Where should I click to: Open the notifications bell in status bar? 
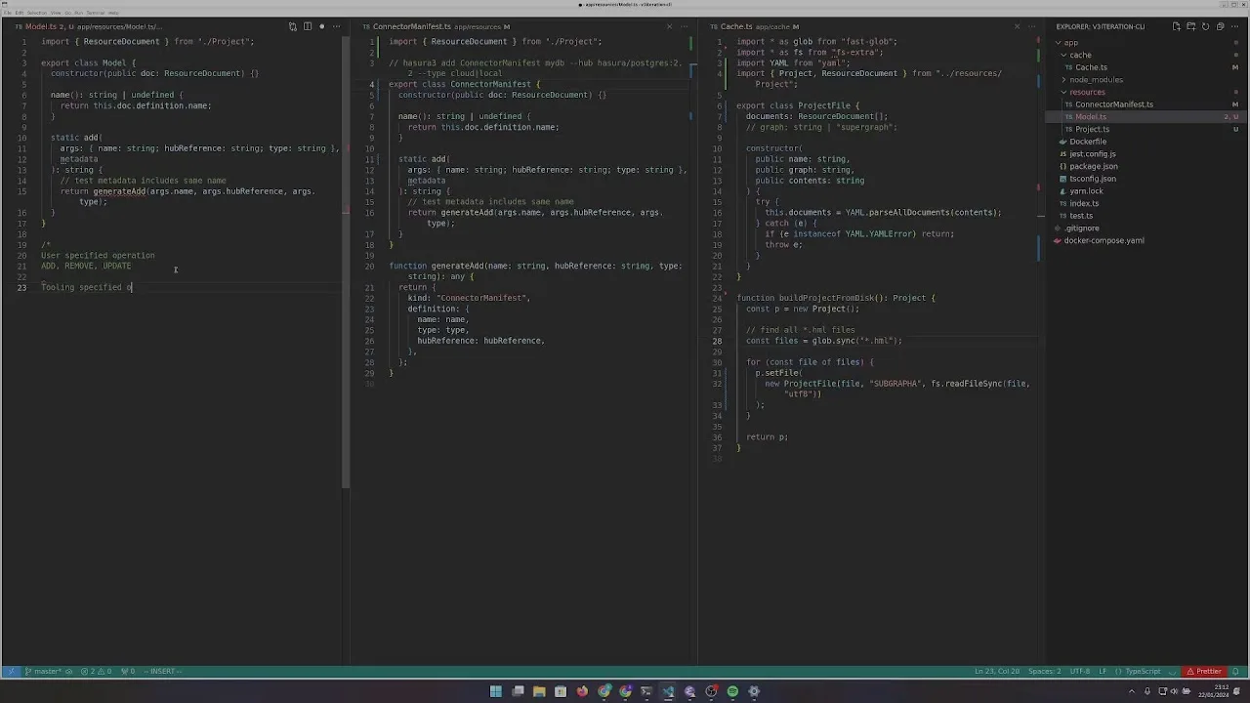(x=1237, y=671)
